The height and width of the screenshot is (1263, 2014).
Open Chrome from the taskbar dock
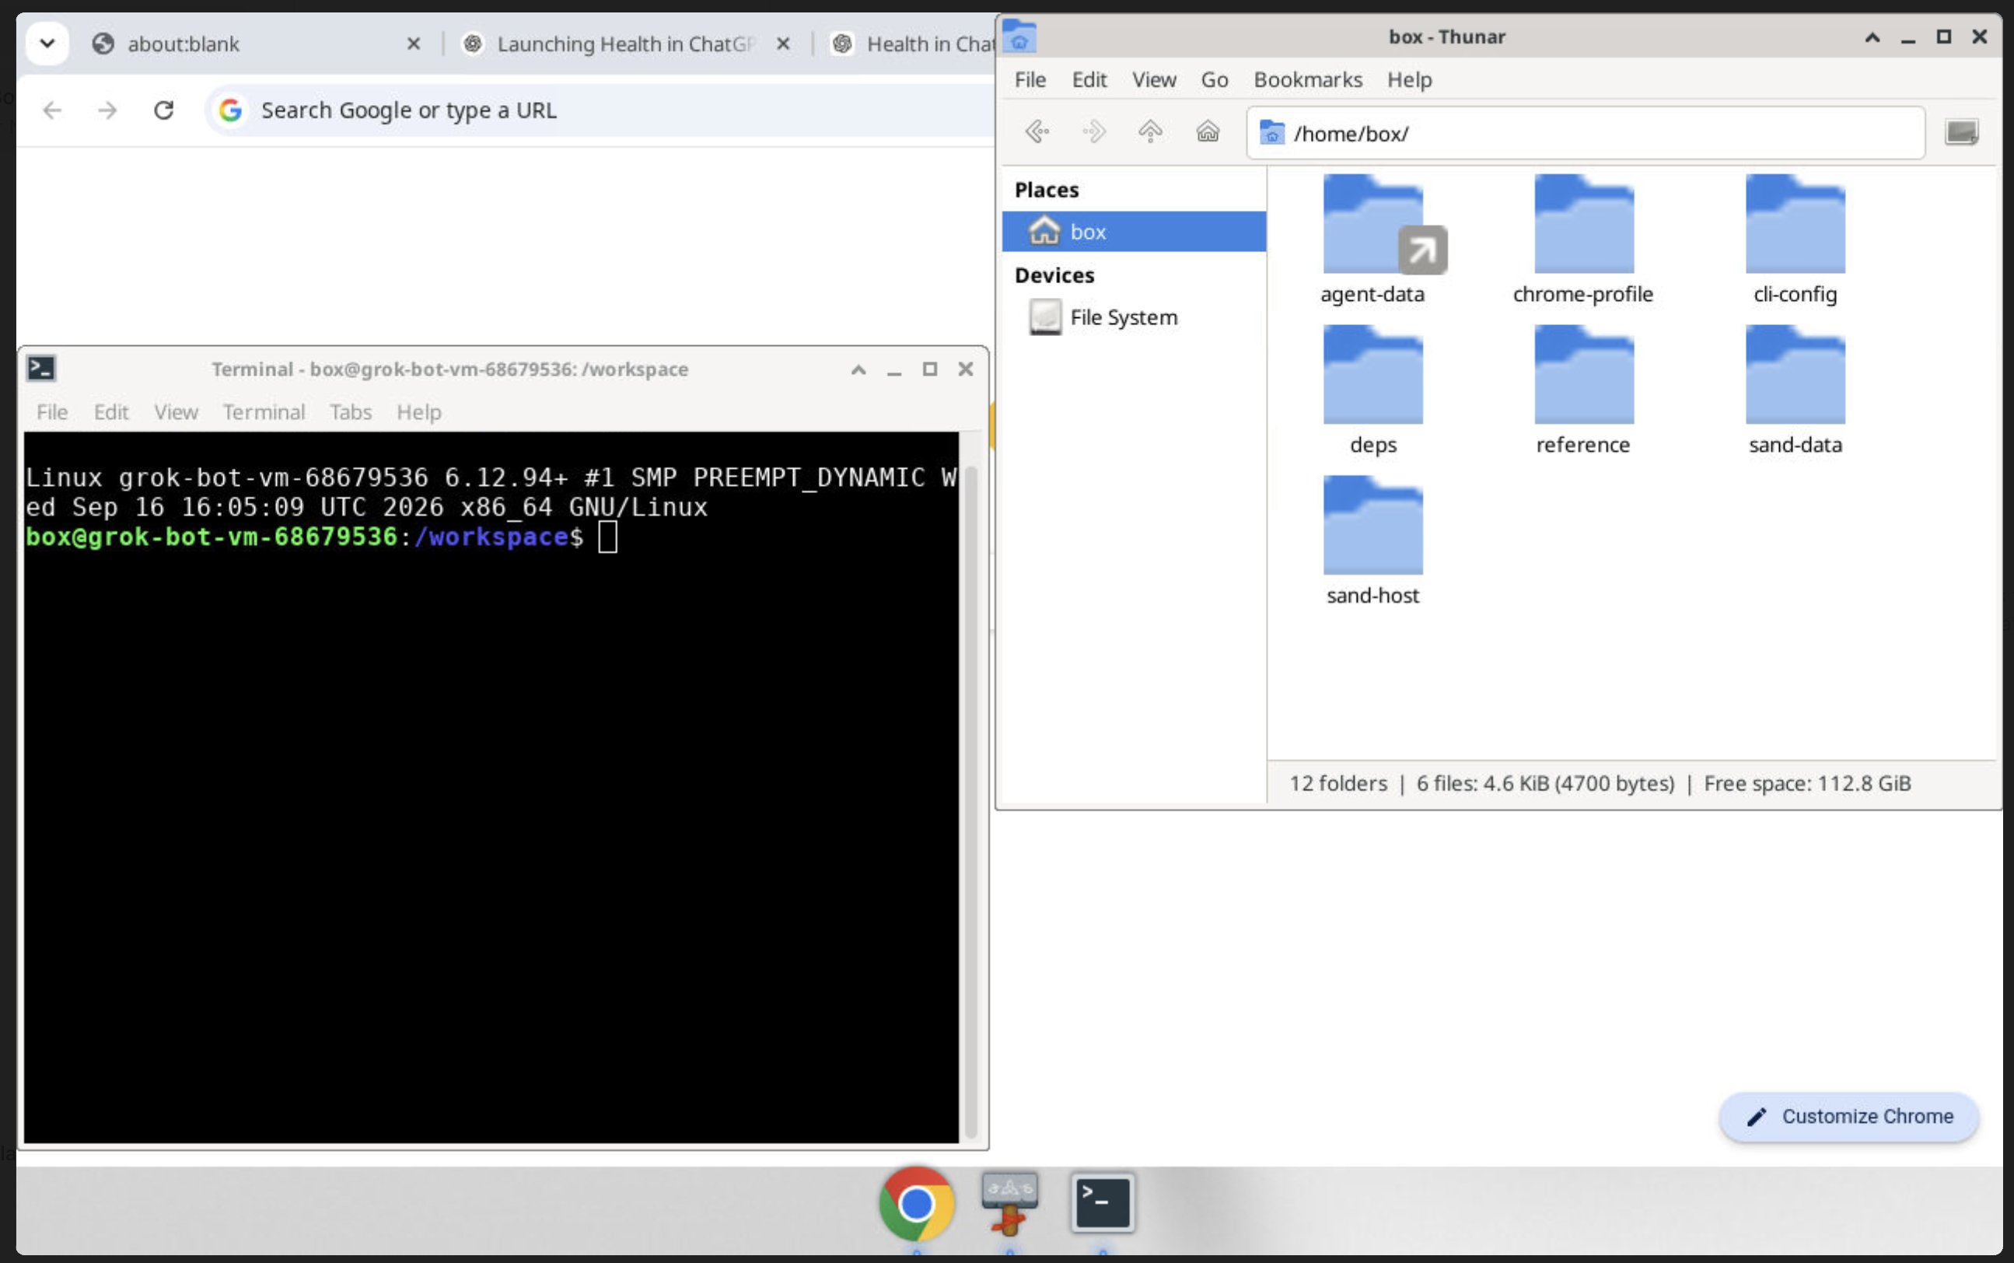916,1204
